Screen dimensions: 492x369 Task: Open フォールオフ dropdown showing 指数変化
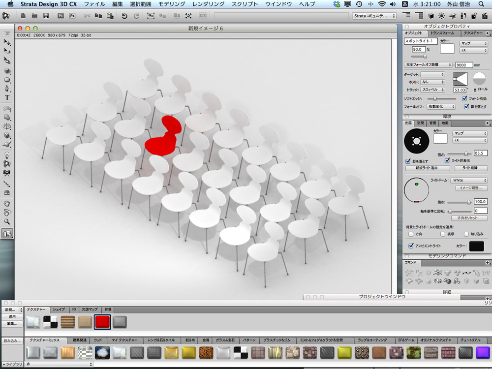pyautogui.click(x=441, y=107)
